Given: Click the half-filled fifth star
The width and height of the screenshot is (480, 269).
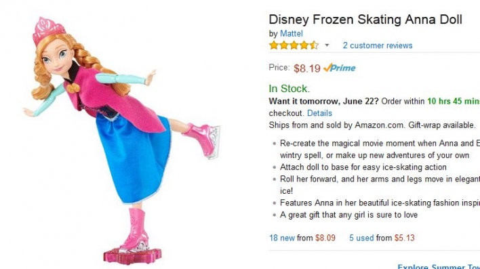Looking at the screenshot, I should (x=314, y=45).
